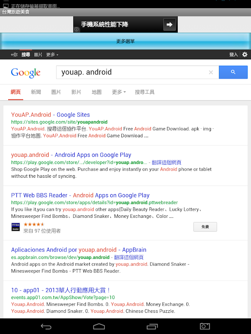Screen dimensions: 251x334
Task: Click 翻譯這個網頁 beside play.google.com URL
Action: [x=167, y=163]
